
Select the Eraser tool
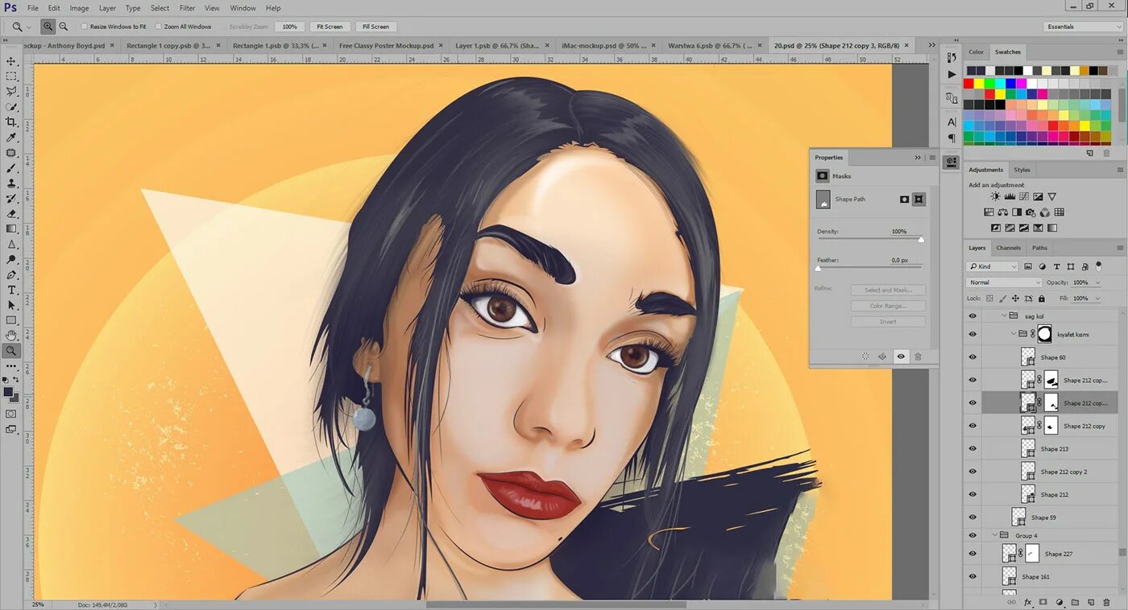[x=11, y=214]
